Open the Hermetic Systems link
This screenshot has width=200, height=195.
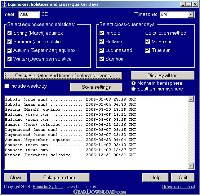coord(48,187)
